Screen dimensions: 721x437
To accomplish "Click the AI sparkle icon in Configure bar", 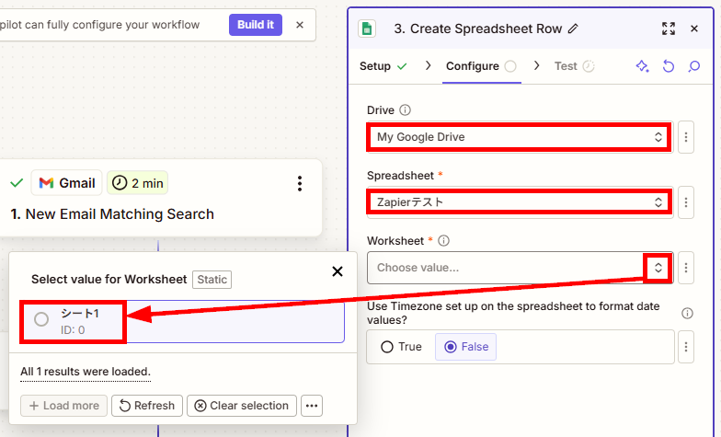I will click(x=642, y=66).
